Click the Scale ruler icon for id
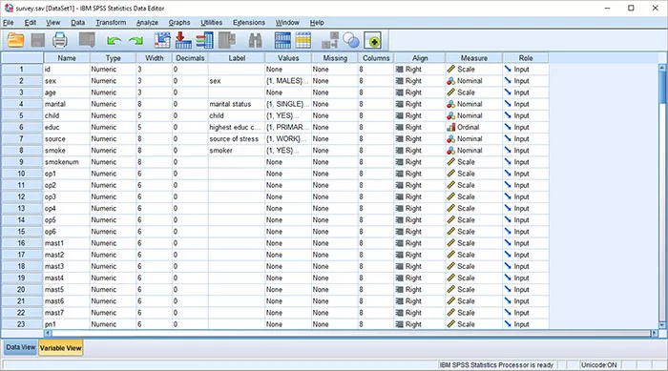668x371 pixels. click(450, 69)
